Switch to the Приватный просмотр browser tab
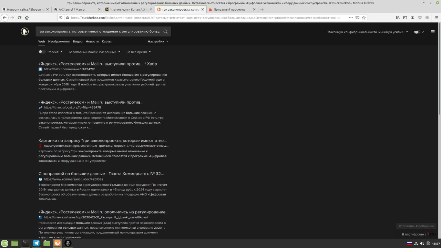This screenshot has height=248, width=441. (232, 9)
